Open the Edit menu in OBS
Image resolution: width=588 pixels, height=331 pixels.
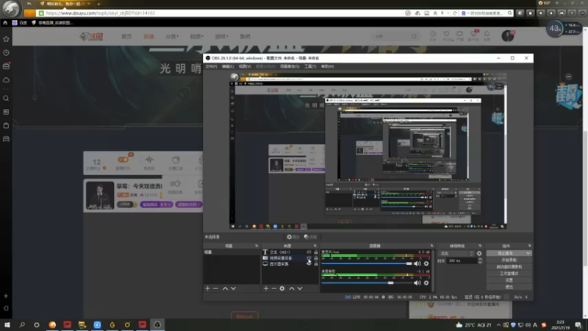pyautogui.click(x=228, y=66)
